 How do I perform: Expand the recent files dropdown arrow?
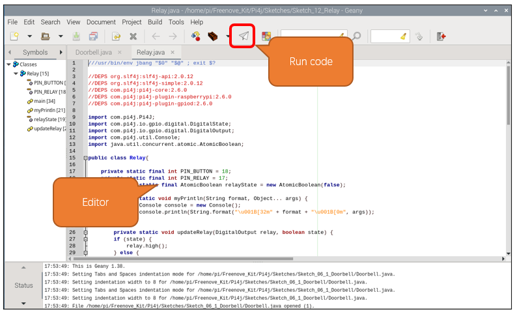[61, 36]
